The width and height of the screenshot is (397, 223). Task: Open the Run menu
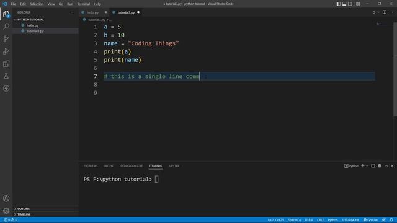pyautogui.click(x=70, y=4)
